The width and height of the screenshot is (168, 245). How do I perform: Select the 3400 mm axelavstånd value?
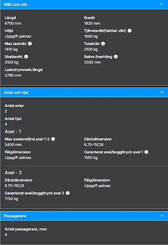coord(13,144)
